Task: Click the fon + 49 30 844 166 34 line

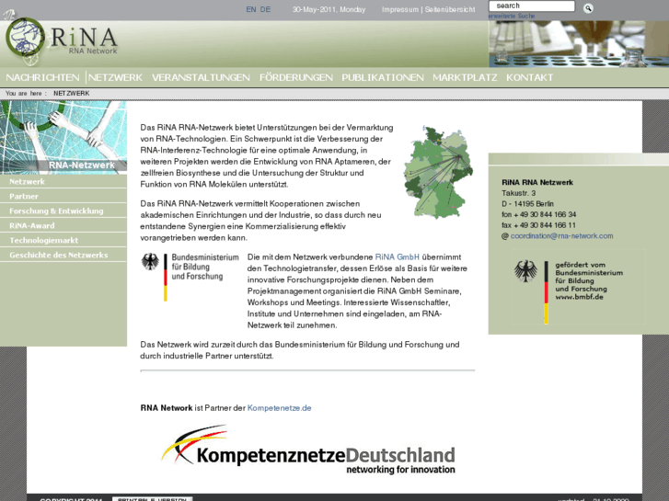Action: point(539,214)
